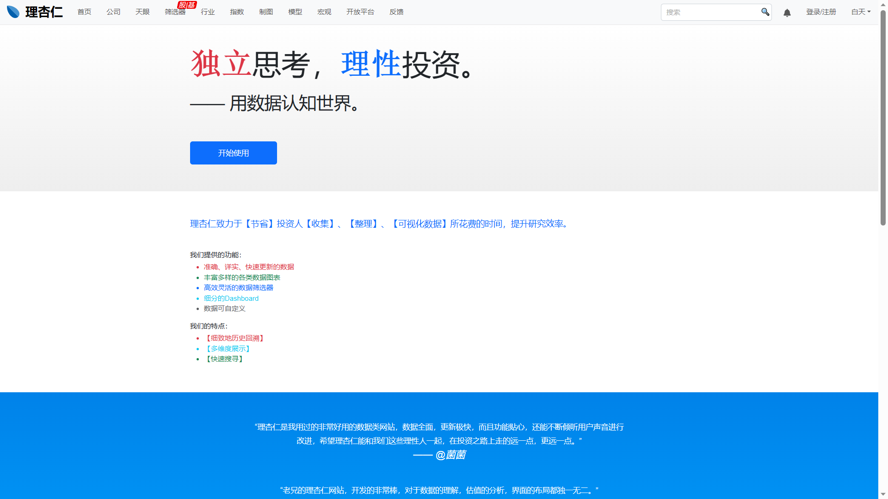Open the 公司 menu item
This screenshot has width=888, height=499.
(x=113, y=12)
